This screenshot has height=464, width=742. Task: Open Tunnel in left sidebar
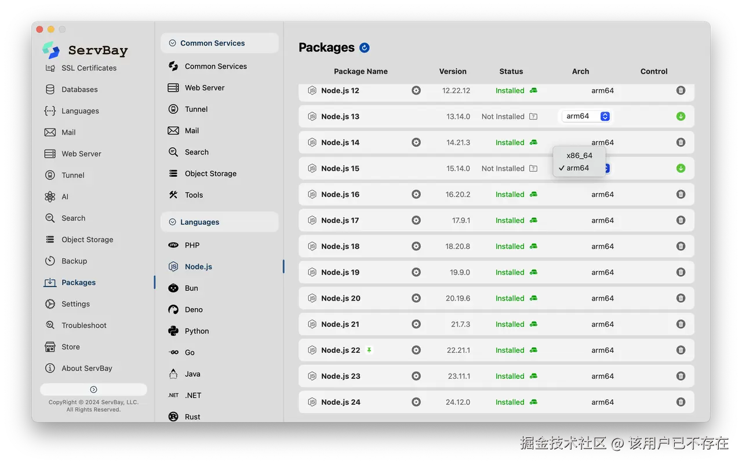(x=65, y=175)
